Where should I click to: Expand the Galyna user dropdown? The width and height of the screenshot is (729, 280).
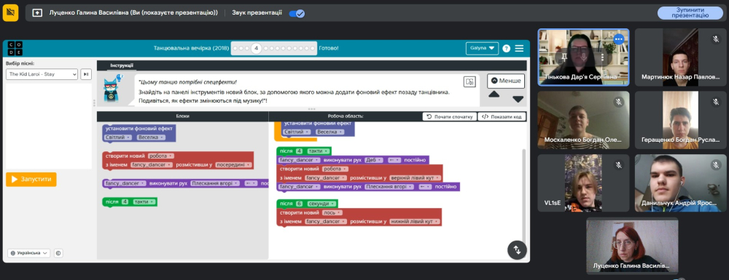(482, 48)
